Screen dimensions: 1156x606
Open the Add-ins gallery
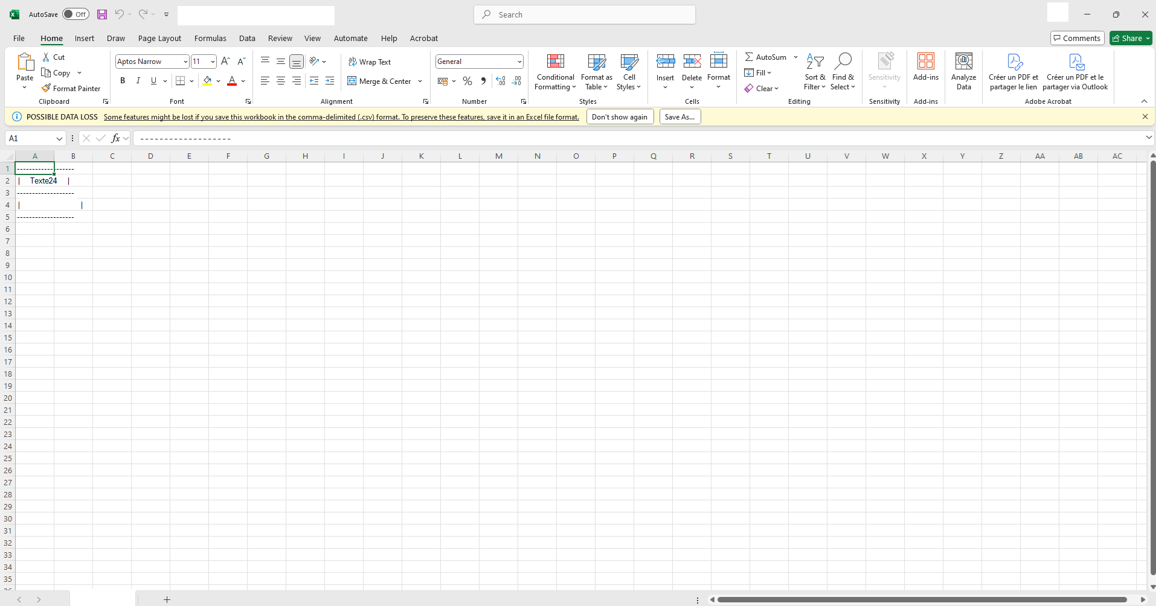coord(926,67)
